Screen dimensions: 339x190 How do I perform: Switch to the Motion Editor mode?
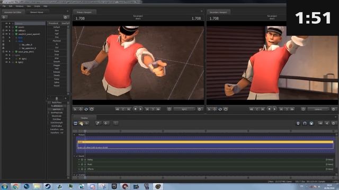coord(81,123)
